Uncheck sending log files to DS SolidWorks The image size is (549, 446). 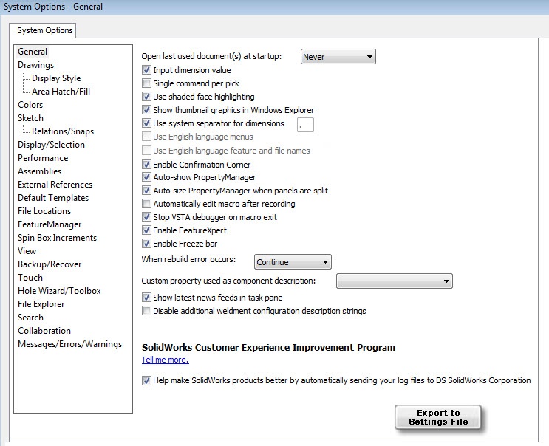coord(146,380)
